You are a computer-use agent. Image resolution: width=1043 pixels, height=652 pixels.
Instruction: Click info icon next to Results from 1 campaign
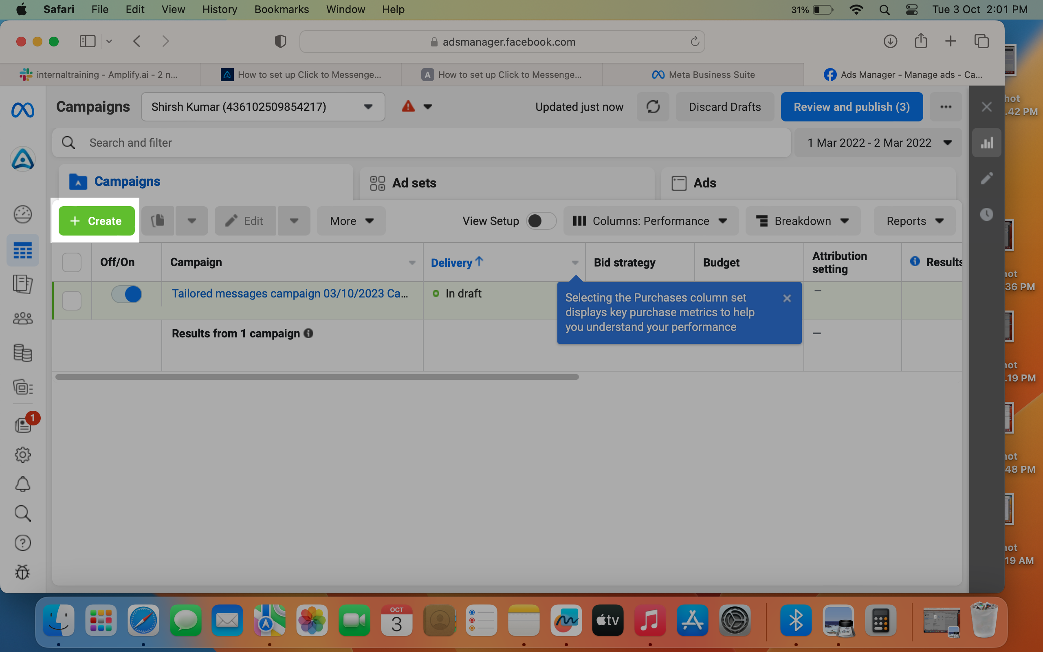(x=308, y=333)
